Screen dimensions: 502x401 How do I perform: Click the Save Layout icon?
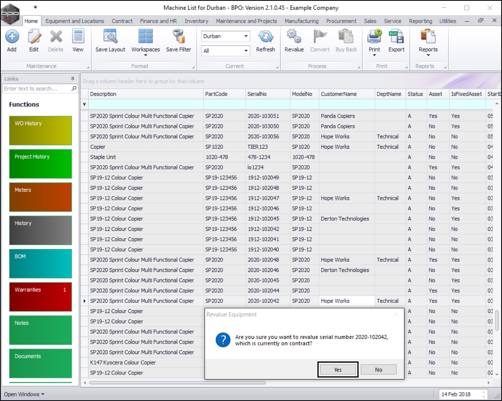coord(110,37)
